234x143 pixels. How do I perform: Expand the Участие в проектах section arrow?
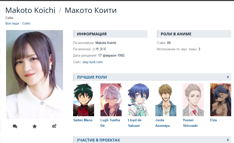point(228,140)
